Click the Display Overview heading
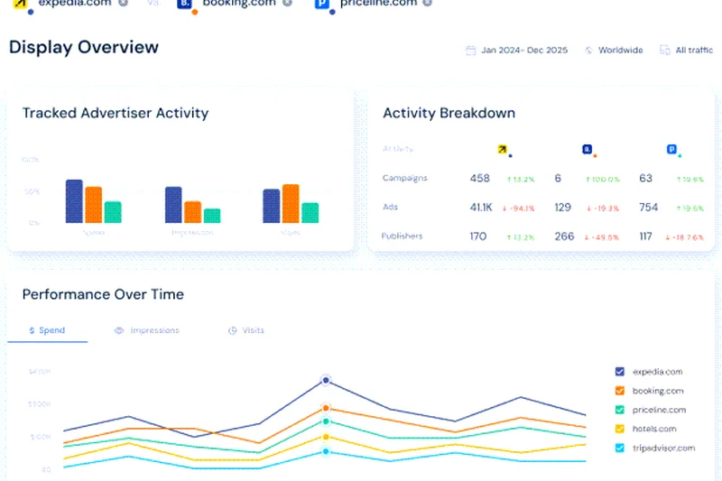The width and height of the screenshot is (722, 481). 84,48
